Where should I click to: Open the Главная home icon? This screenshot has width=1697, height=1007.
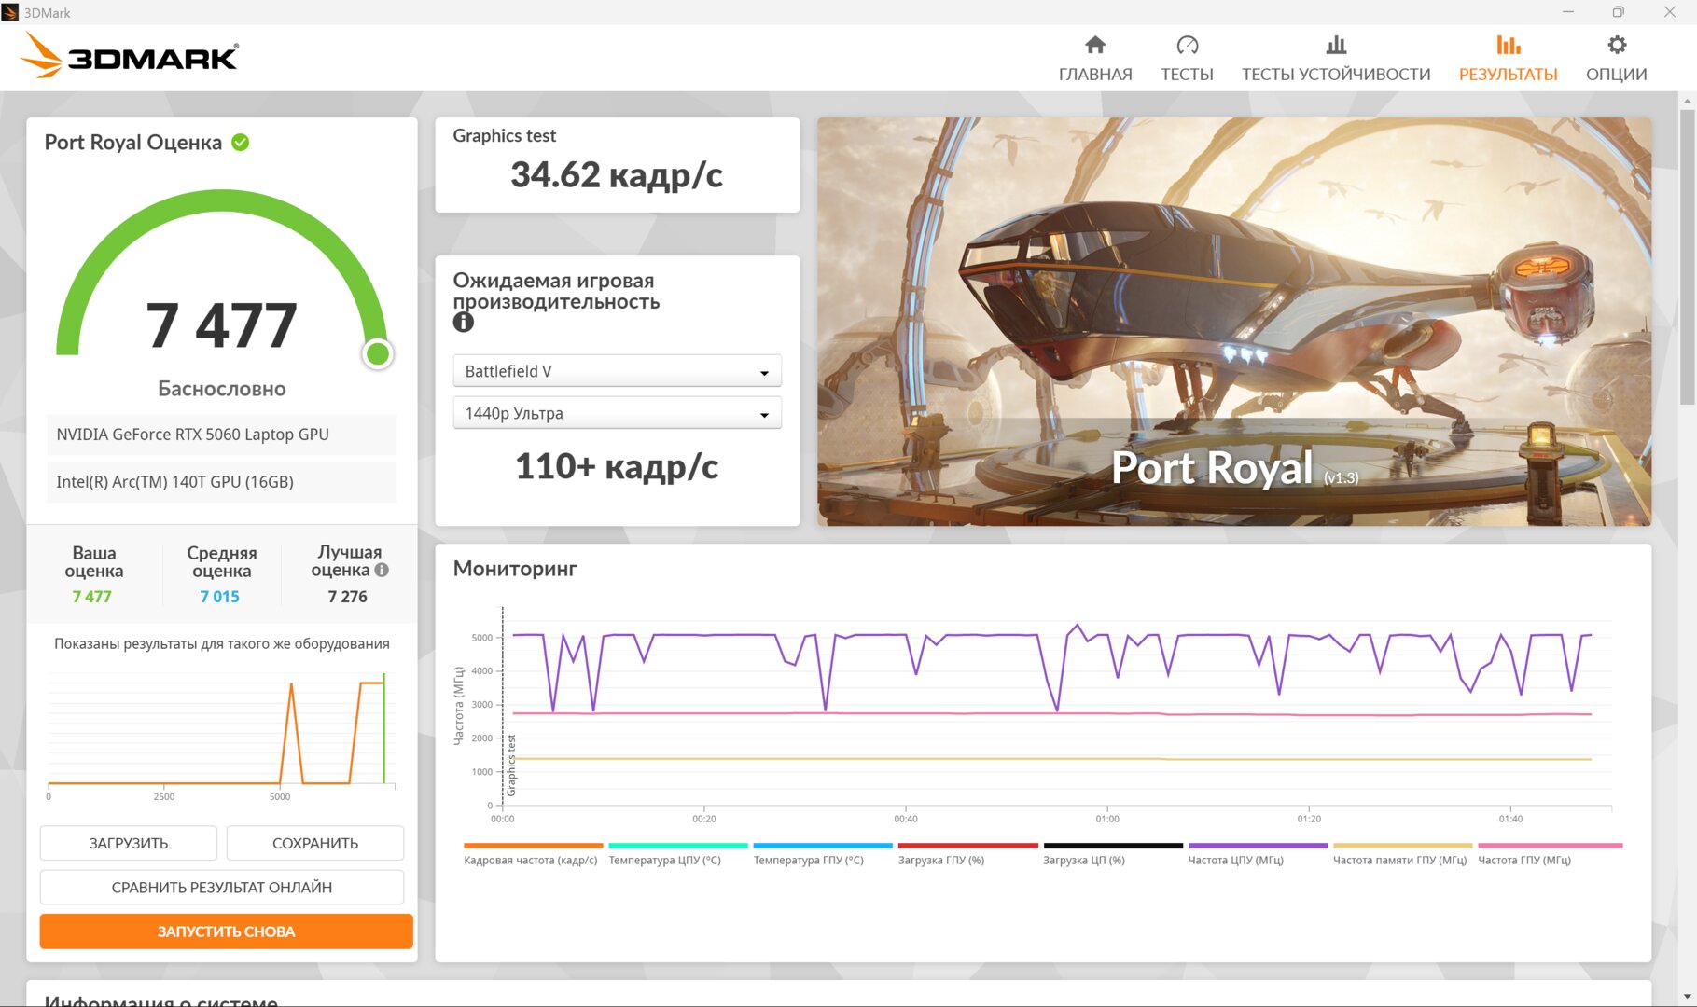tap(1095, 45)
